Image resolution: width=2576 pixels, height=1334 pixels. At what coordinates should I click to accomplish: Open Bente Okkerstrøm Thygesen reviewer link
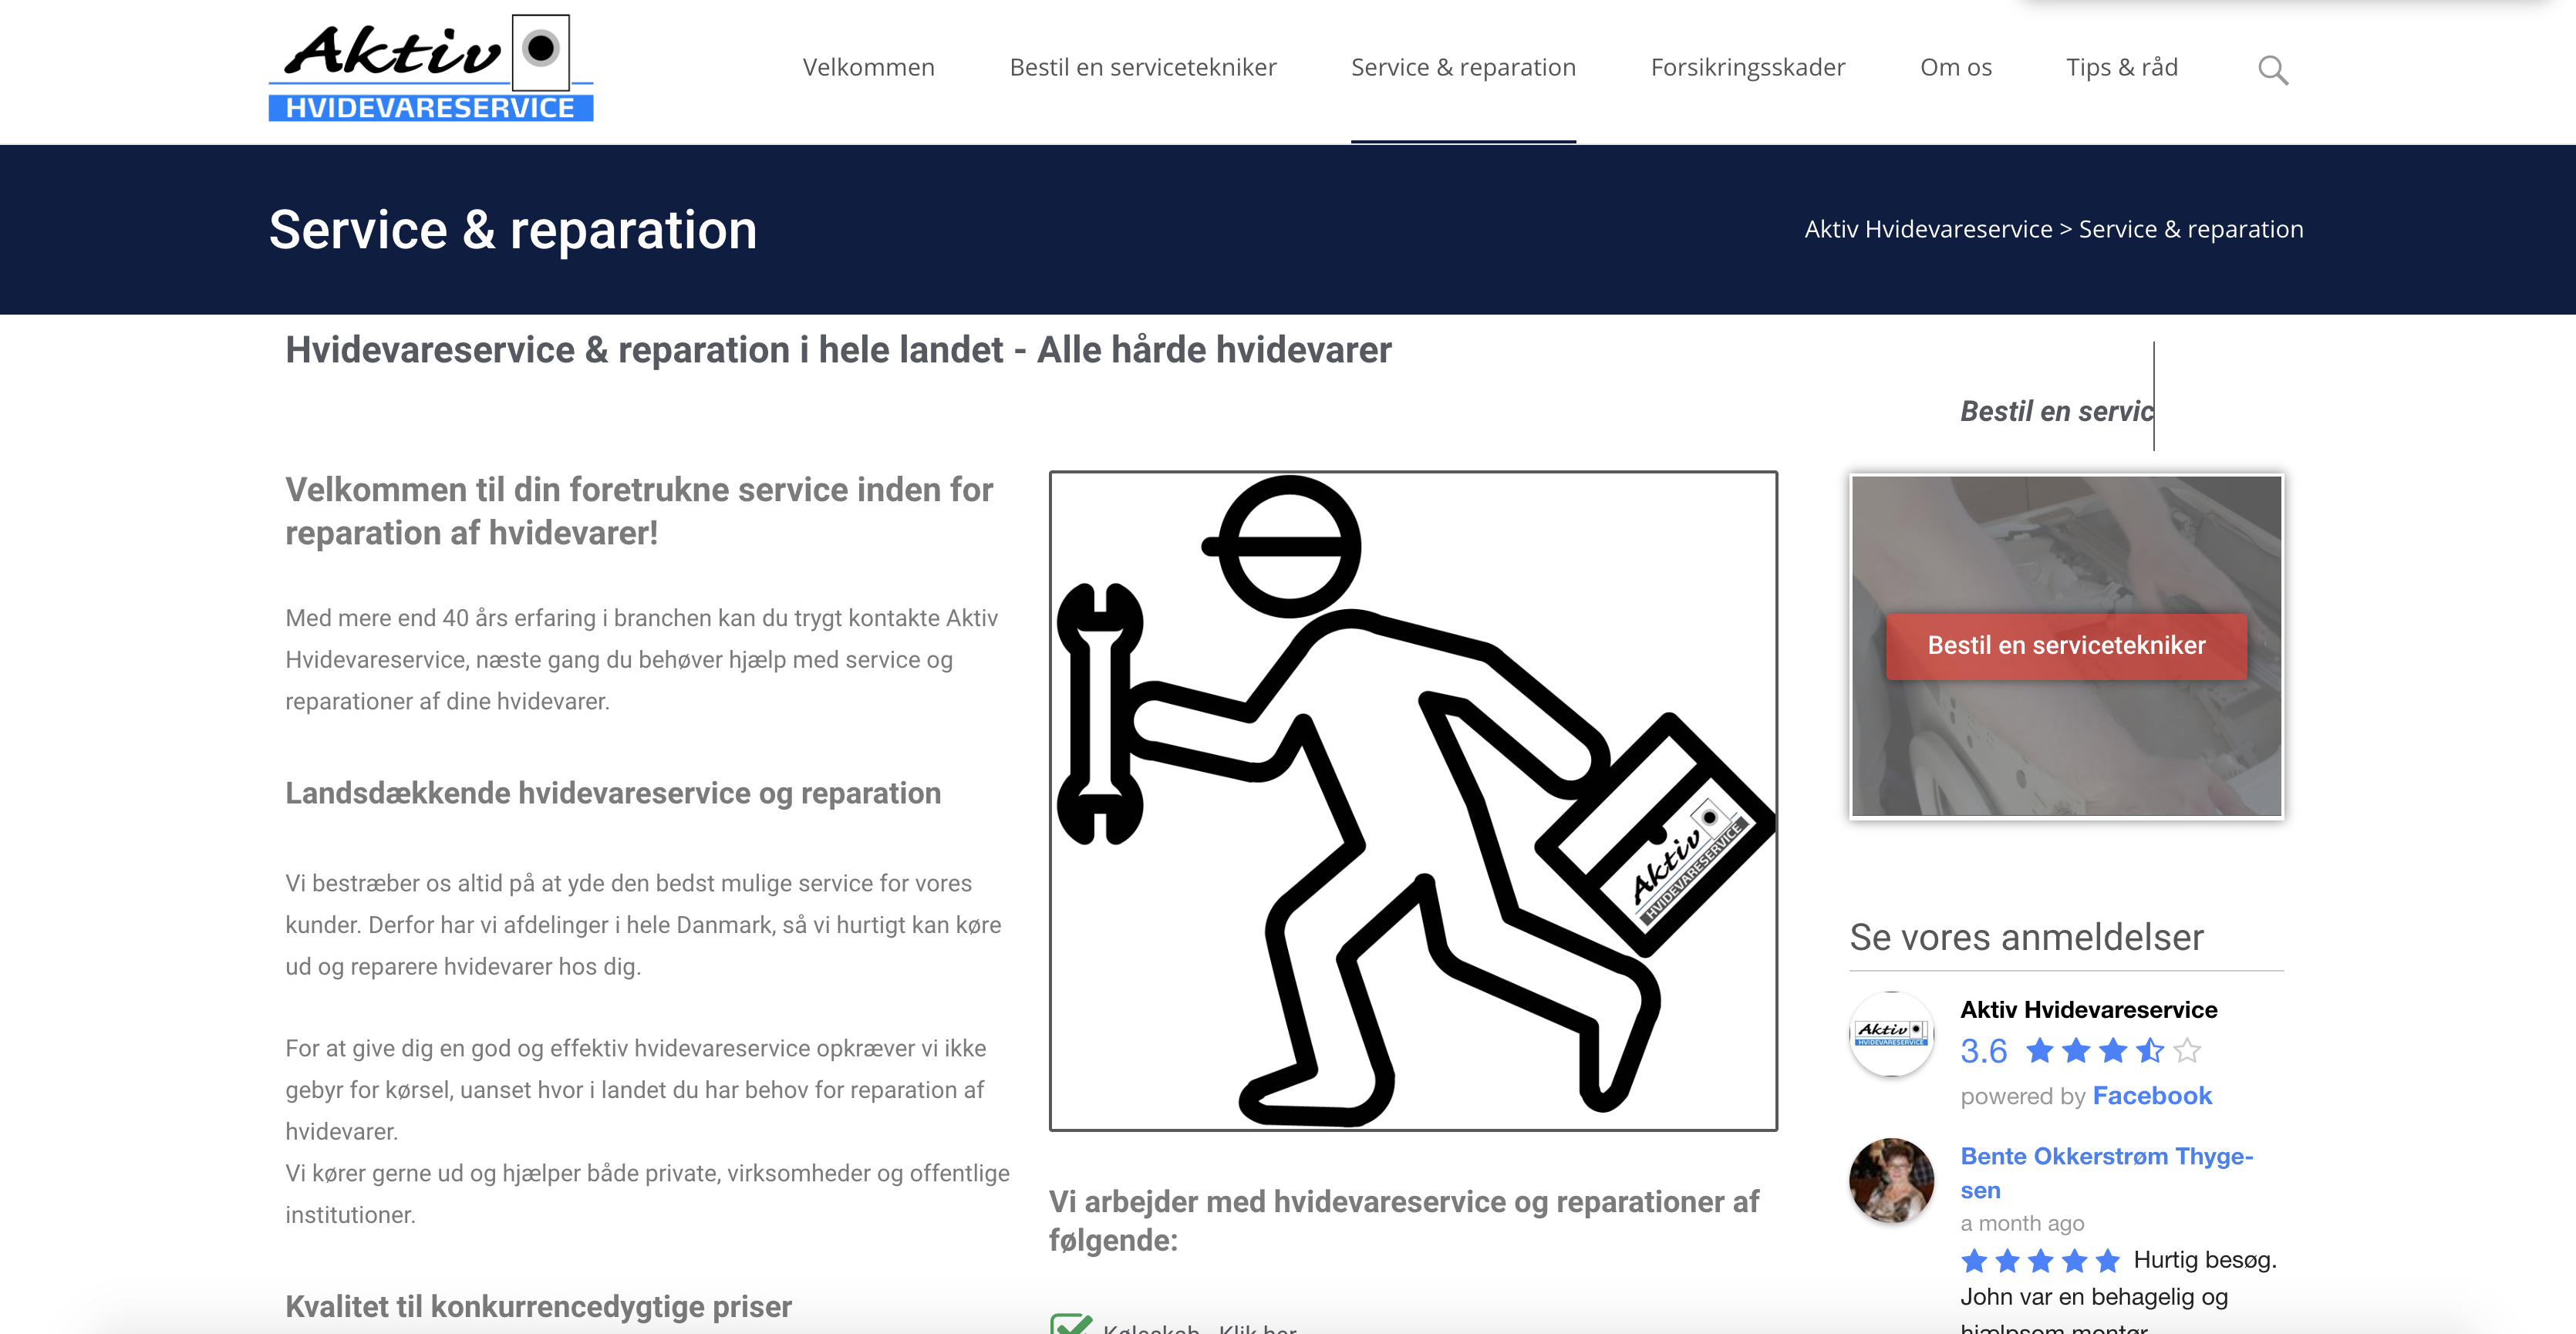tap(2105, 1157)
